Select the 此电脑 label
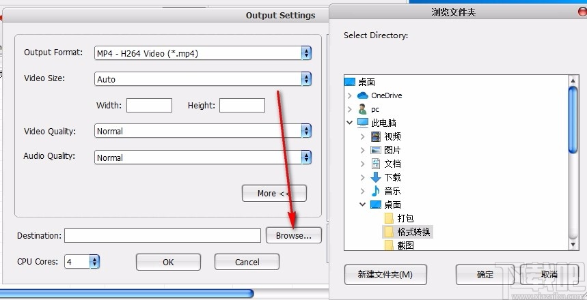This screenshot has width=587, height=300. (x=384, y=123)
